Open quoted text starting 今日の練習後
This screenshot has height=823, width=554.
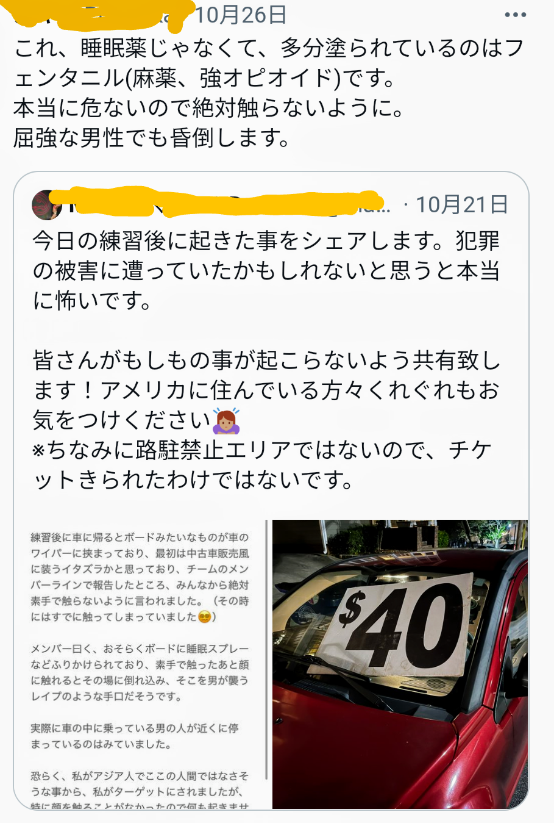(266, 270)
